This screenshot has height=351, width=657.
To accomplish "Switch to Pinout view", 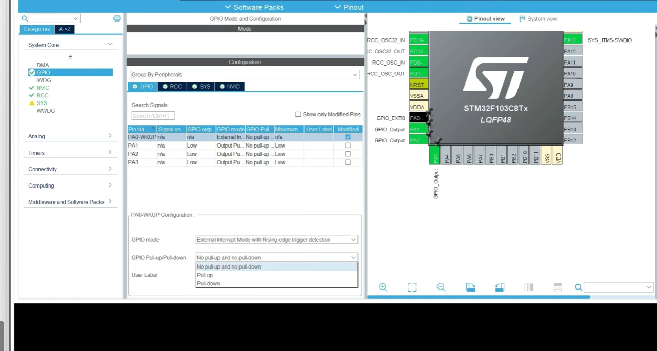I will [485, 19].
